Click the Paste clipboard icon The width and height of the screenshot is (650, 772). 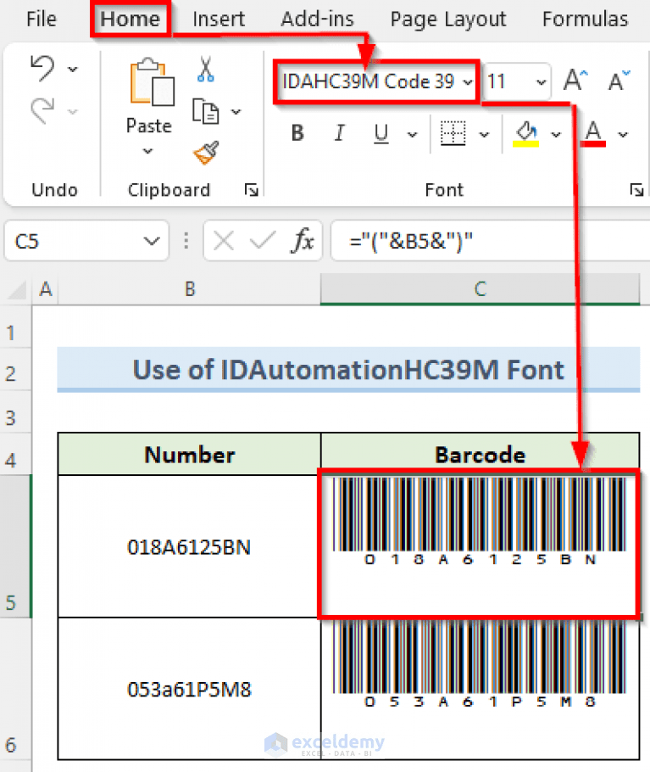click(x=152, y=82)
